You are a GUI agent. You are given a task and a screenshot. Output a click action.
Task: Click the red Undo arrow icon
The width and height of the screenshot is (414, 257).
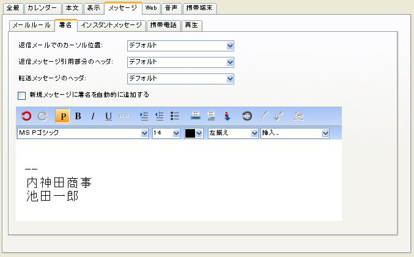pyautogui.click(x=26, y=116)
